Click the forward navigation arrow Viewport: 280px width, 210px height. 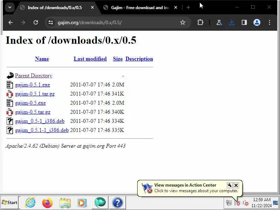(x=23, y=22)
